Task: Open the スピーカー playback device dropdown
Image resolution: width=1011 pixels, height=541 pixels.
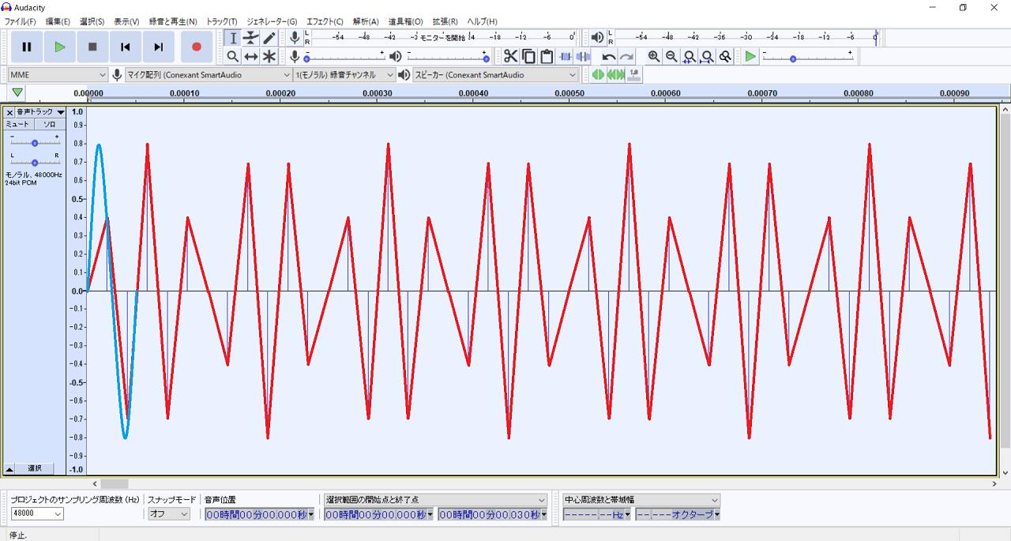Action: point(495,74)
